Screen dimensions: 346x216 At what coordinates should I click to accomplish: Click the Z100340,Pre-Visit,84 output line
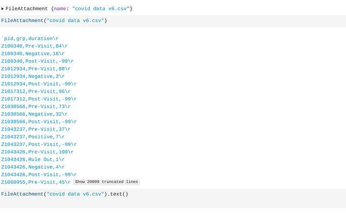34,46
